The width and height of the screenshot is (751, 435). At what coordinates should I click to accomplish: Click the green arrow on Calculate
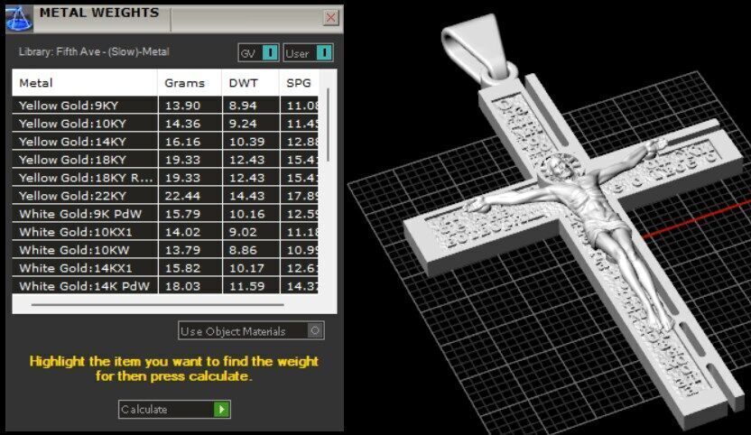(x=221, y=409)
